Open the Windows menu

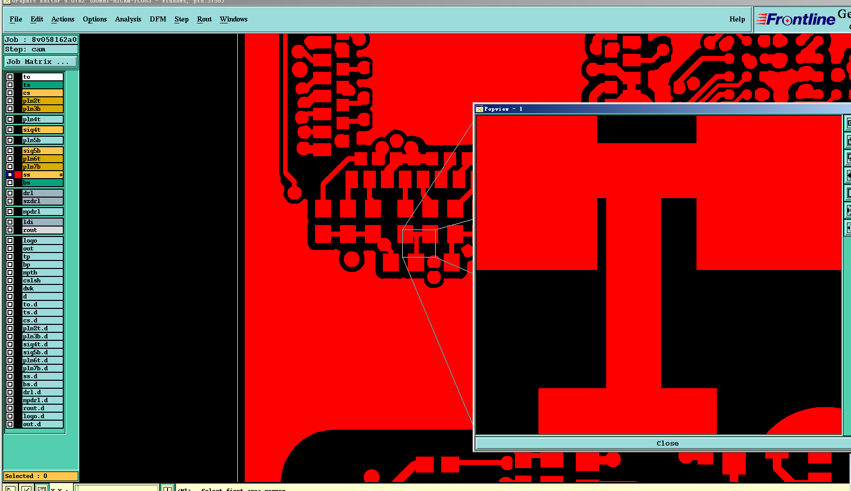233,19
